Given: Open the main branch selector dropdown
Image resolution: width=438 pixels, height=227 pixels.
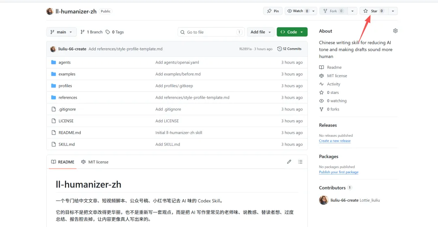Looking at the screenshot, I should [x=61, y=32].
